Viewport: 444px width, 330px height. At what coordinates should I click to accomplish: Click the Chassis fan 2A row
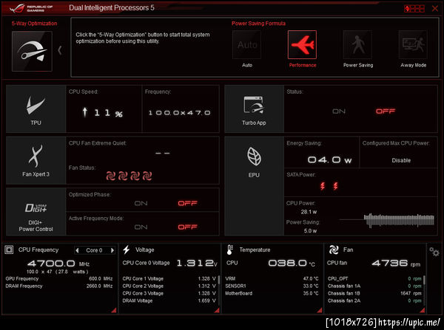coord(374,300)
